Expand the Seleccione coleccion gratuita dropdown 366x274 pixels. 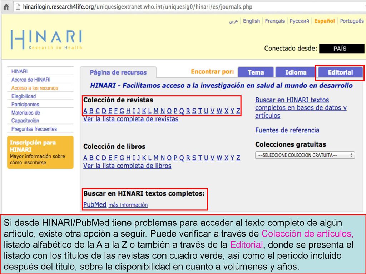click(x=305, y=155)
